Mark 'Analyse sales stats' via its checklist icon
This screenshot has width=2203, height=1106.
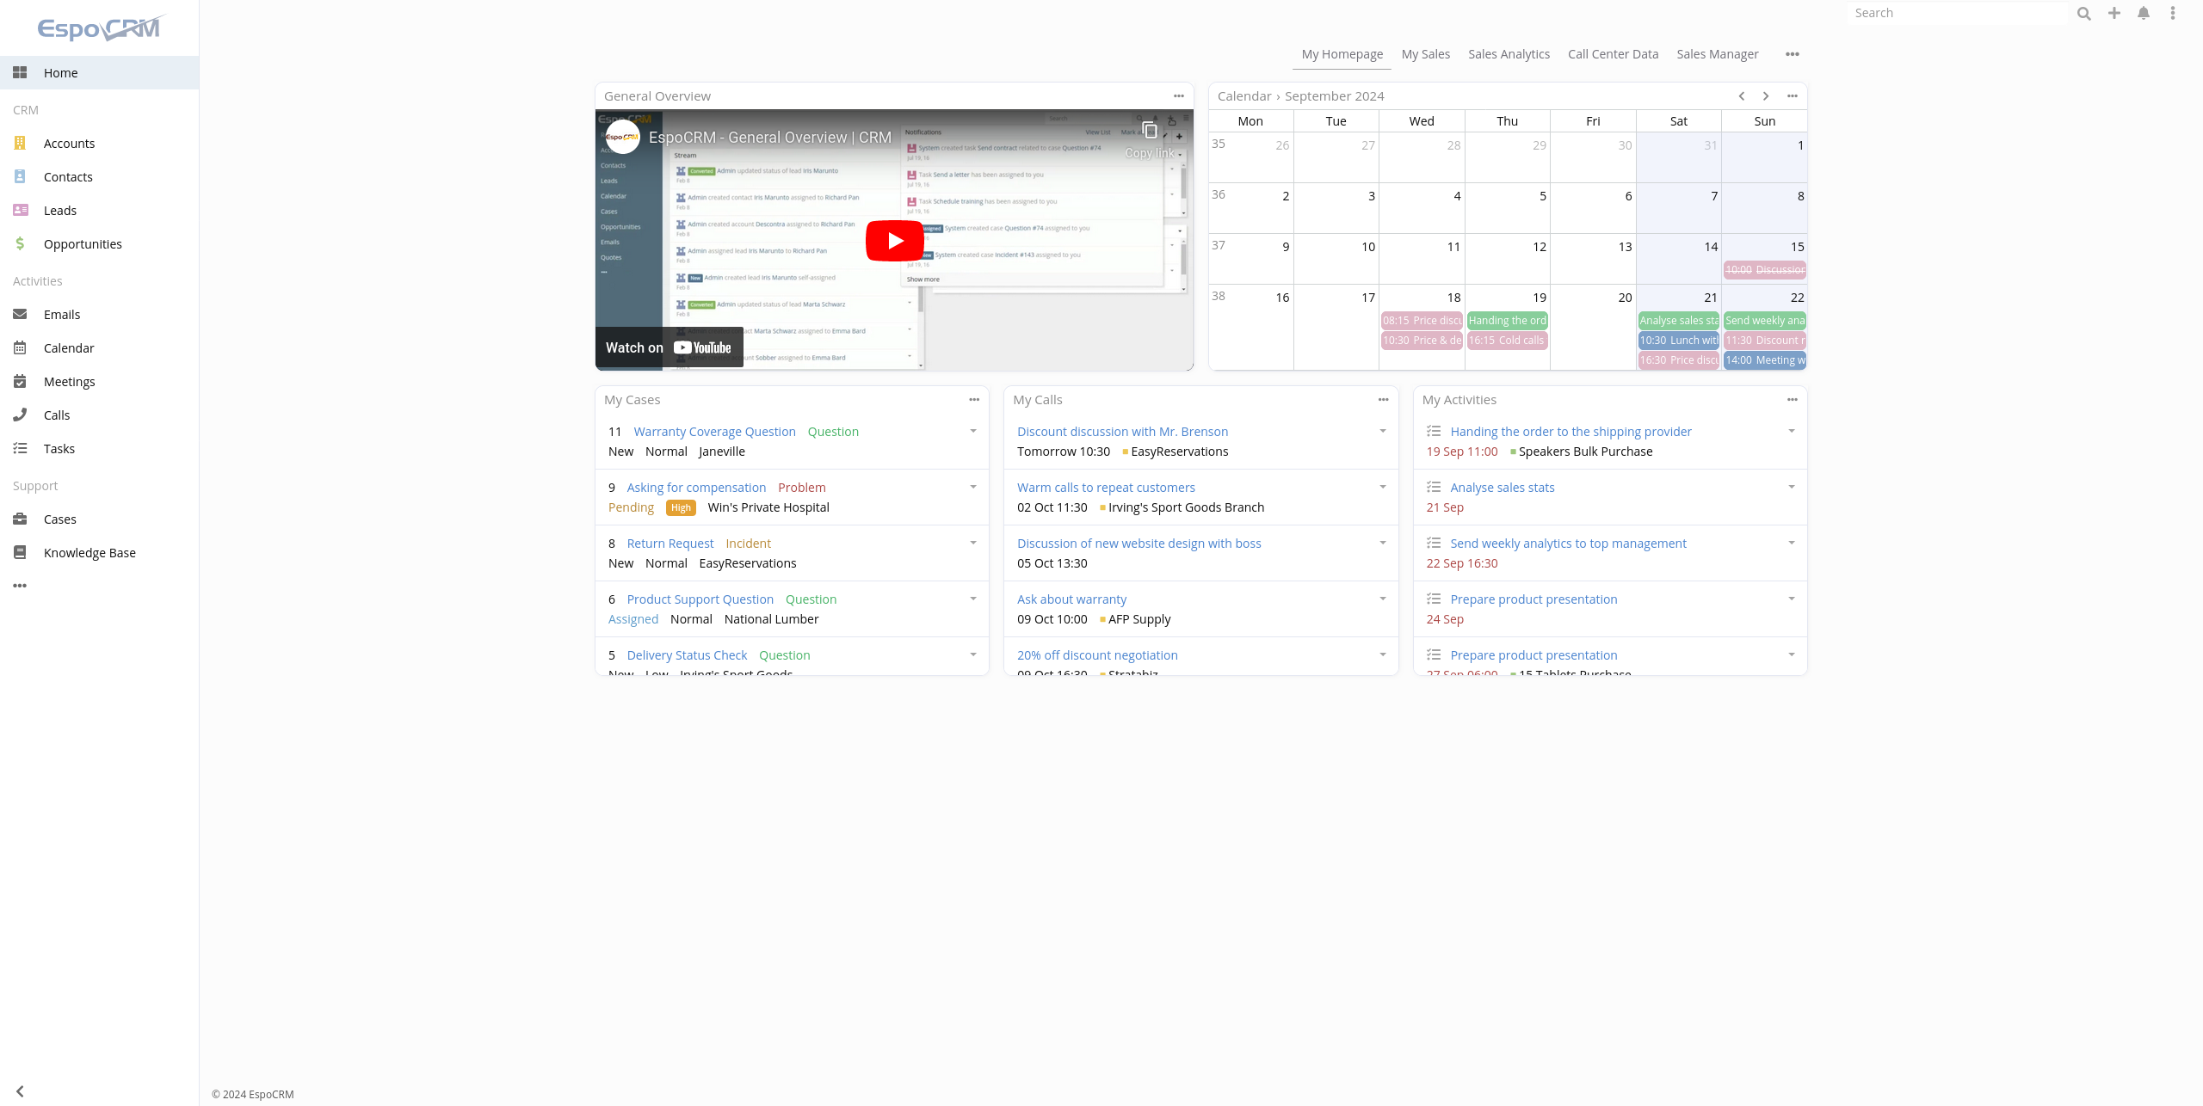click(x=1434, y=486)
